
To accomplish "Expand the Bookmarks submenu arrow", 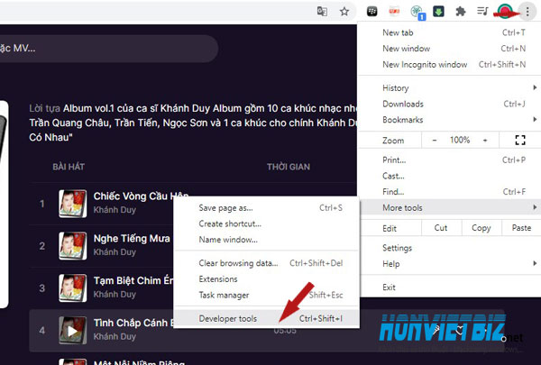I will [535, 119].
